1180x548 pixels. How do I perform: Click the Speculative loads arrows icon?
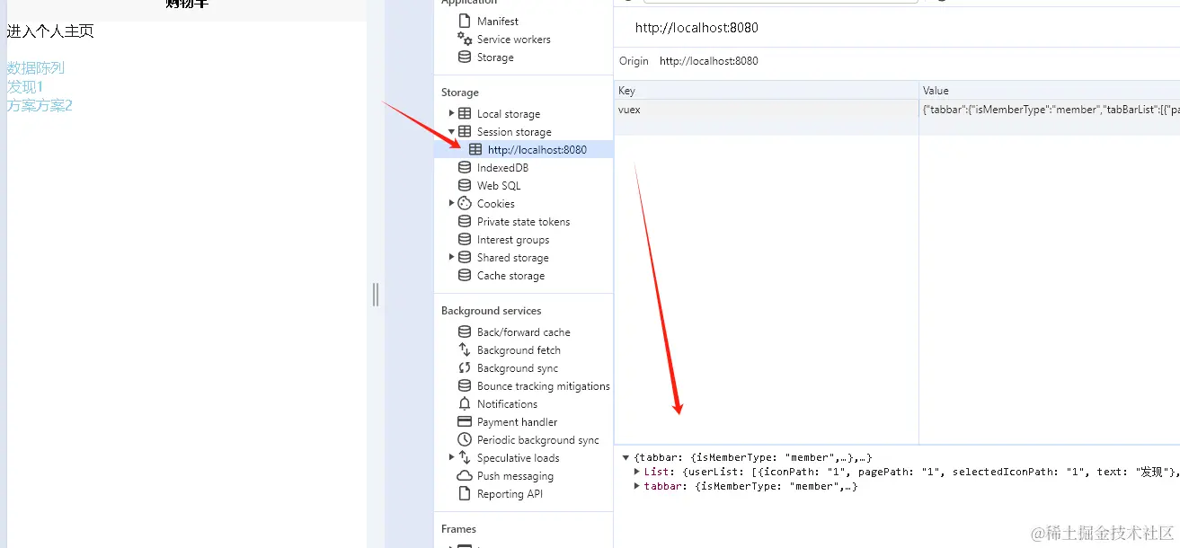pos(465,457)
